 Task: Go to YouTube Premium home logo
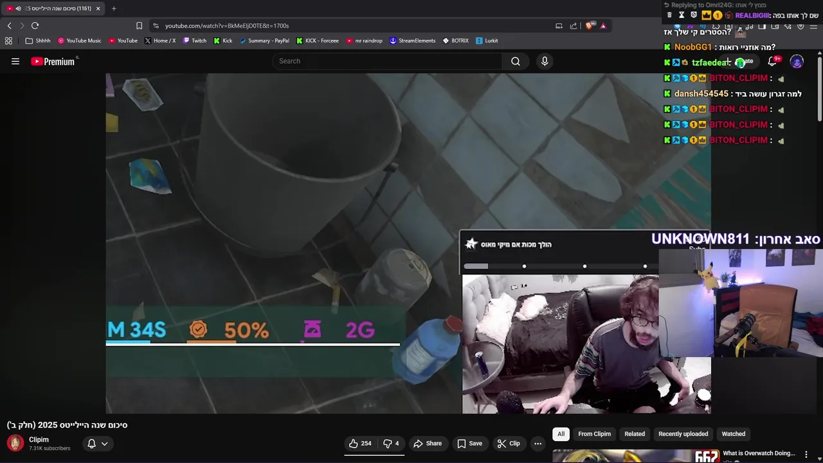click(53, 61)
